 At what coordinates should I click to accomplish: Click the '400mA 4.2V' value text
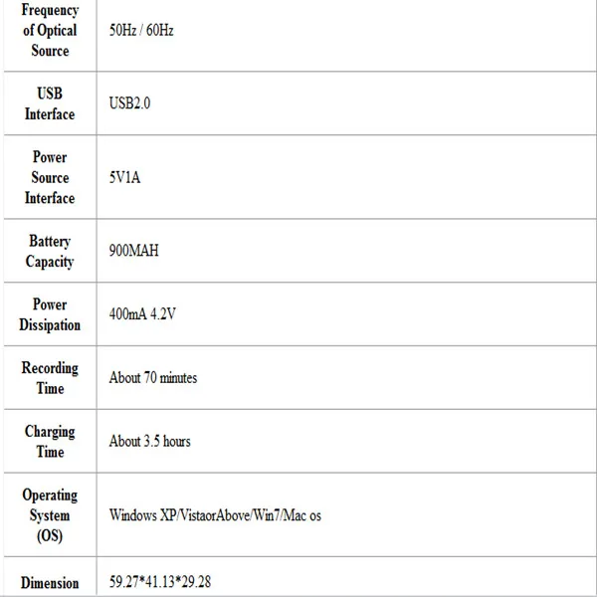[x=142, y=313]
